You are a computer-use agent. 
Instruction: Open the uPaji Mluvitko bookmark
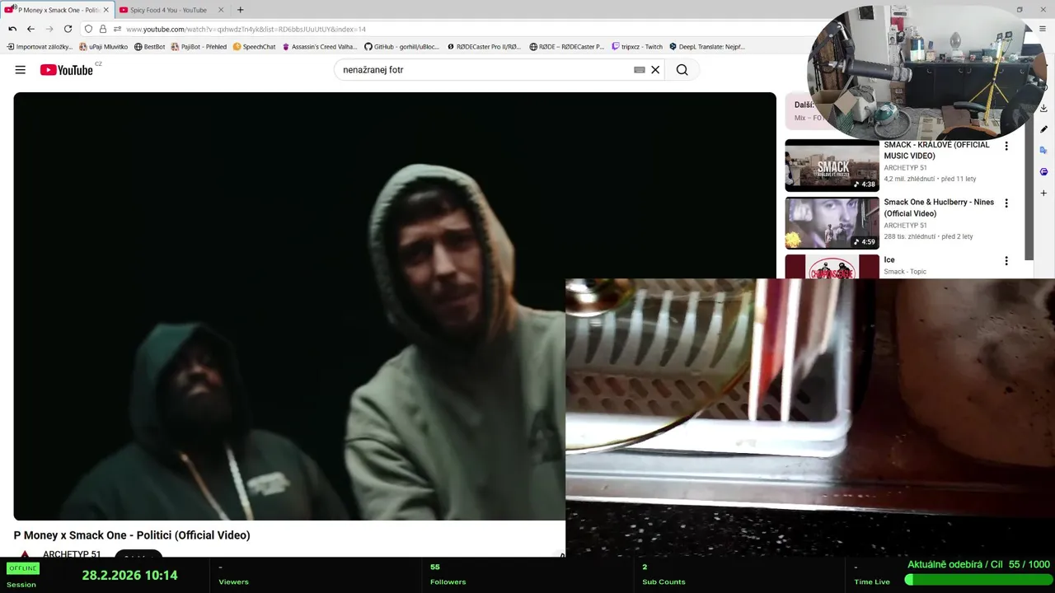[103, 47]
